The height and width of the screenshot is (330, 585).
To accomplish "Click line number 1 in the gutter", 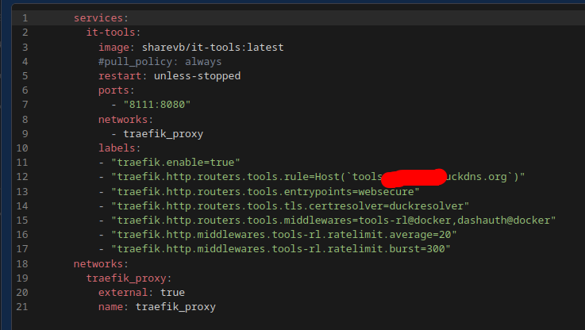I will [x=25, y=18].
